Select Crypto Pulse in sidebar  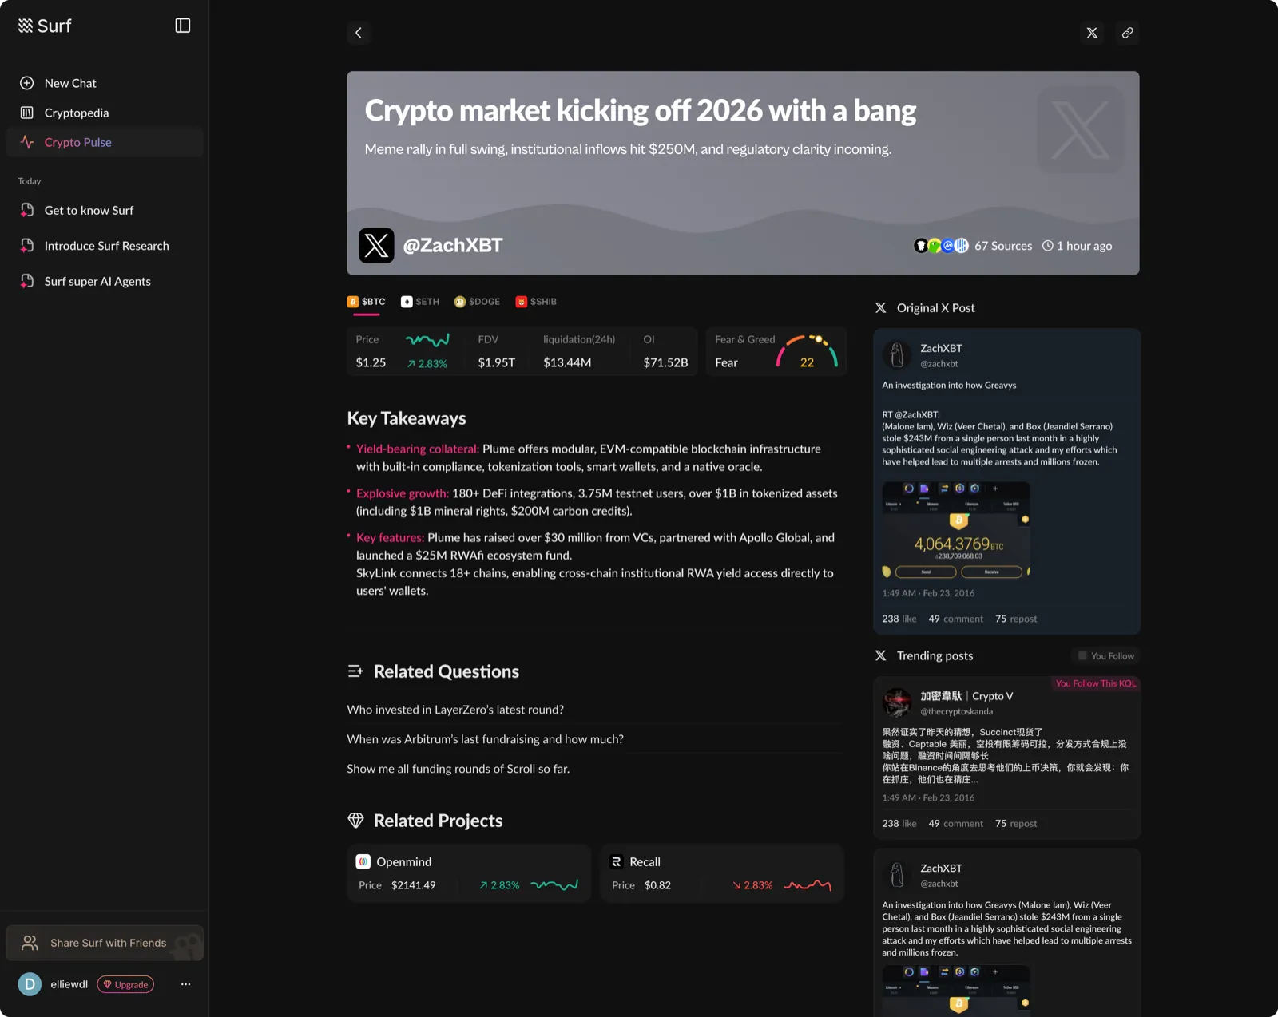click(105, 142)
